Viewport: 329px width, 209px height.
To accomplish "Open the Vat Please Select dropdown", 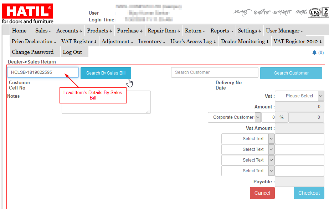I will (299, 96).
